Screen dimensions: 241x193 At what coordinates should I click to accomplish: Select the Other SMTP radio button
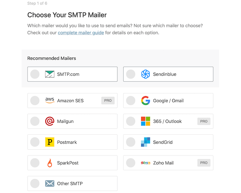(x=35, y=183)
